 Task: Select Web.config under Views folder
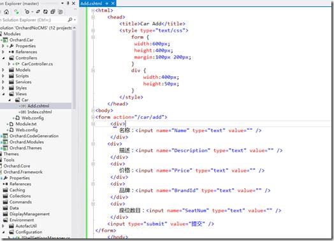33,118
